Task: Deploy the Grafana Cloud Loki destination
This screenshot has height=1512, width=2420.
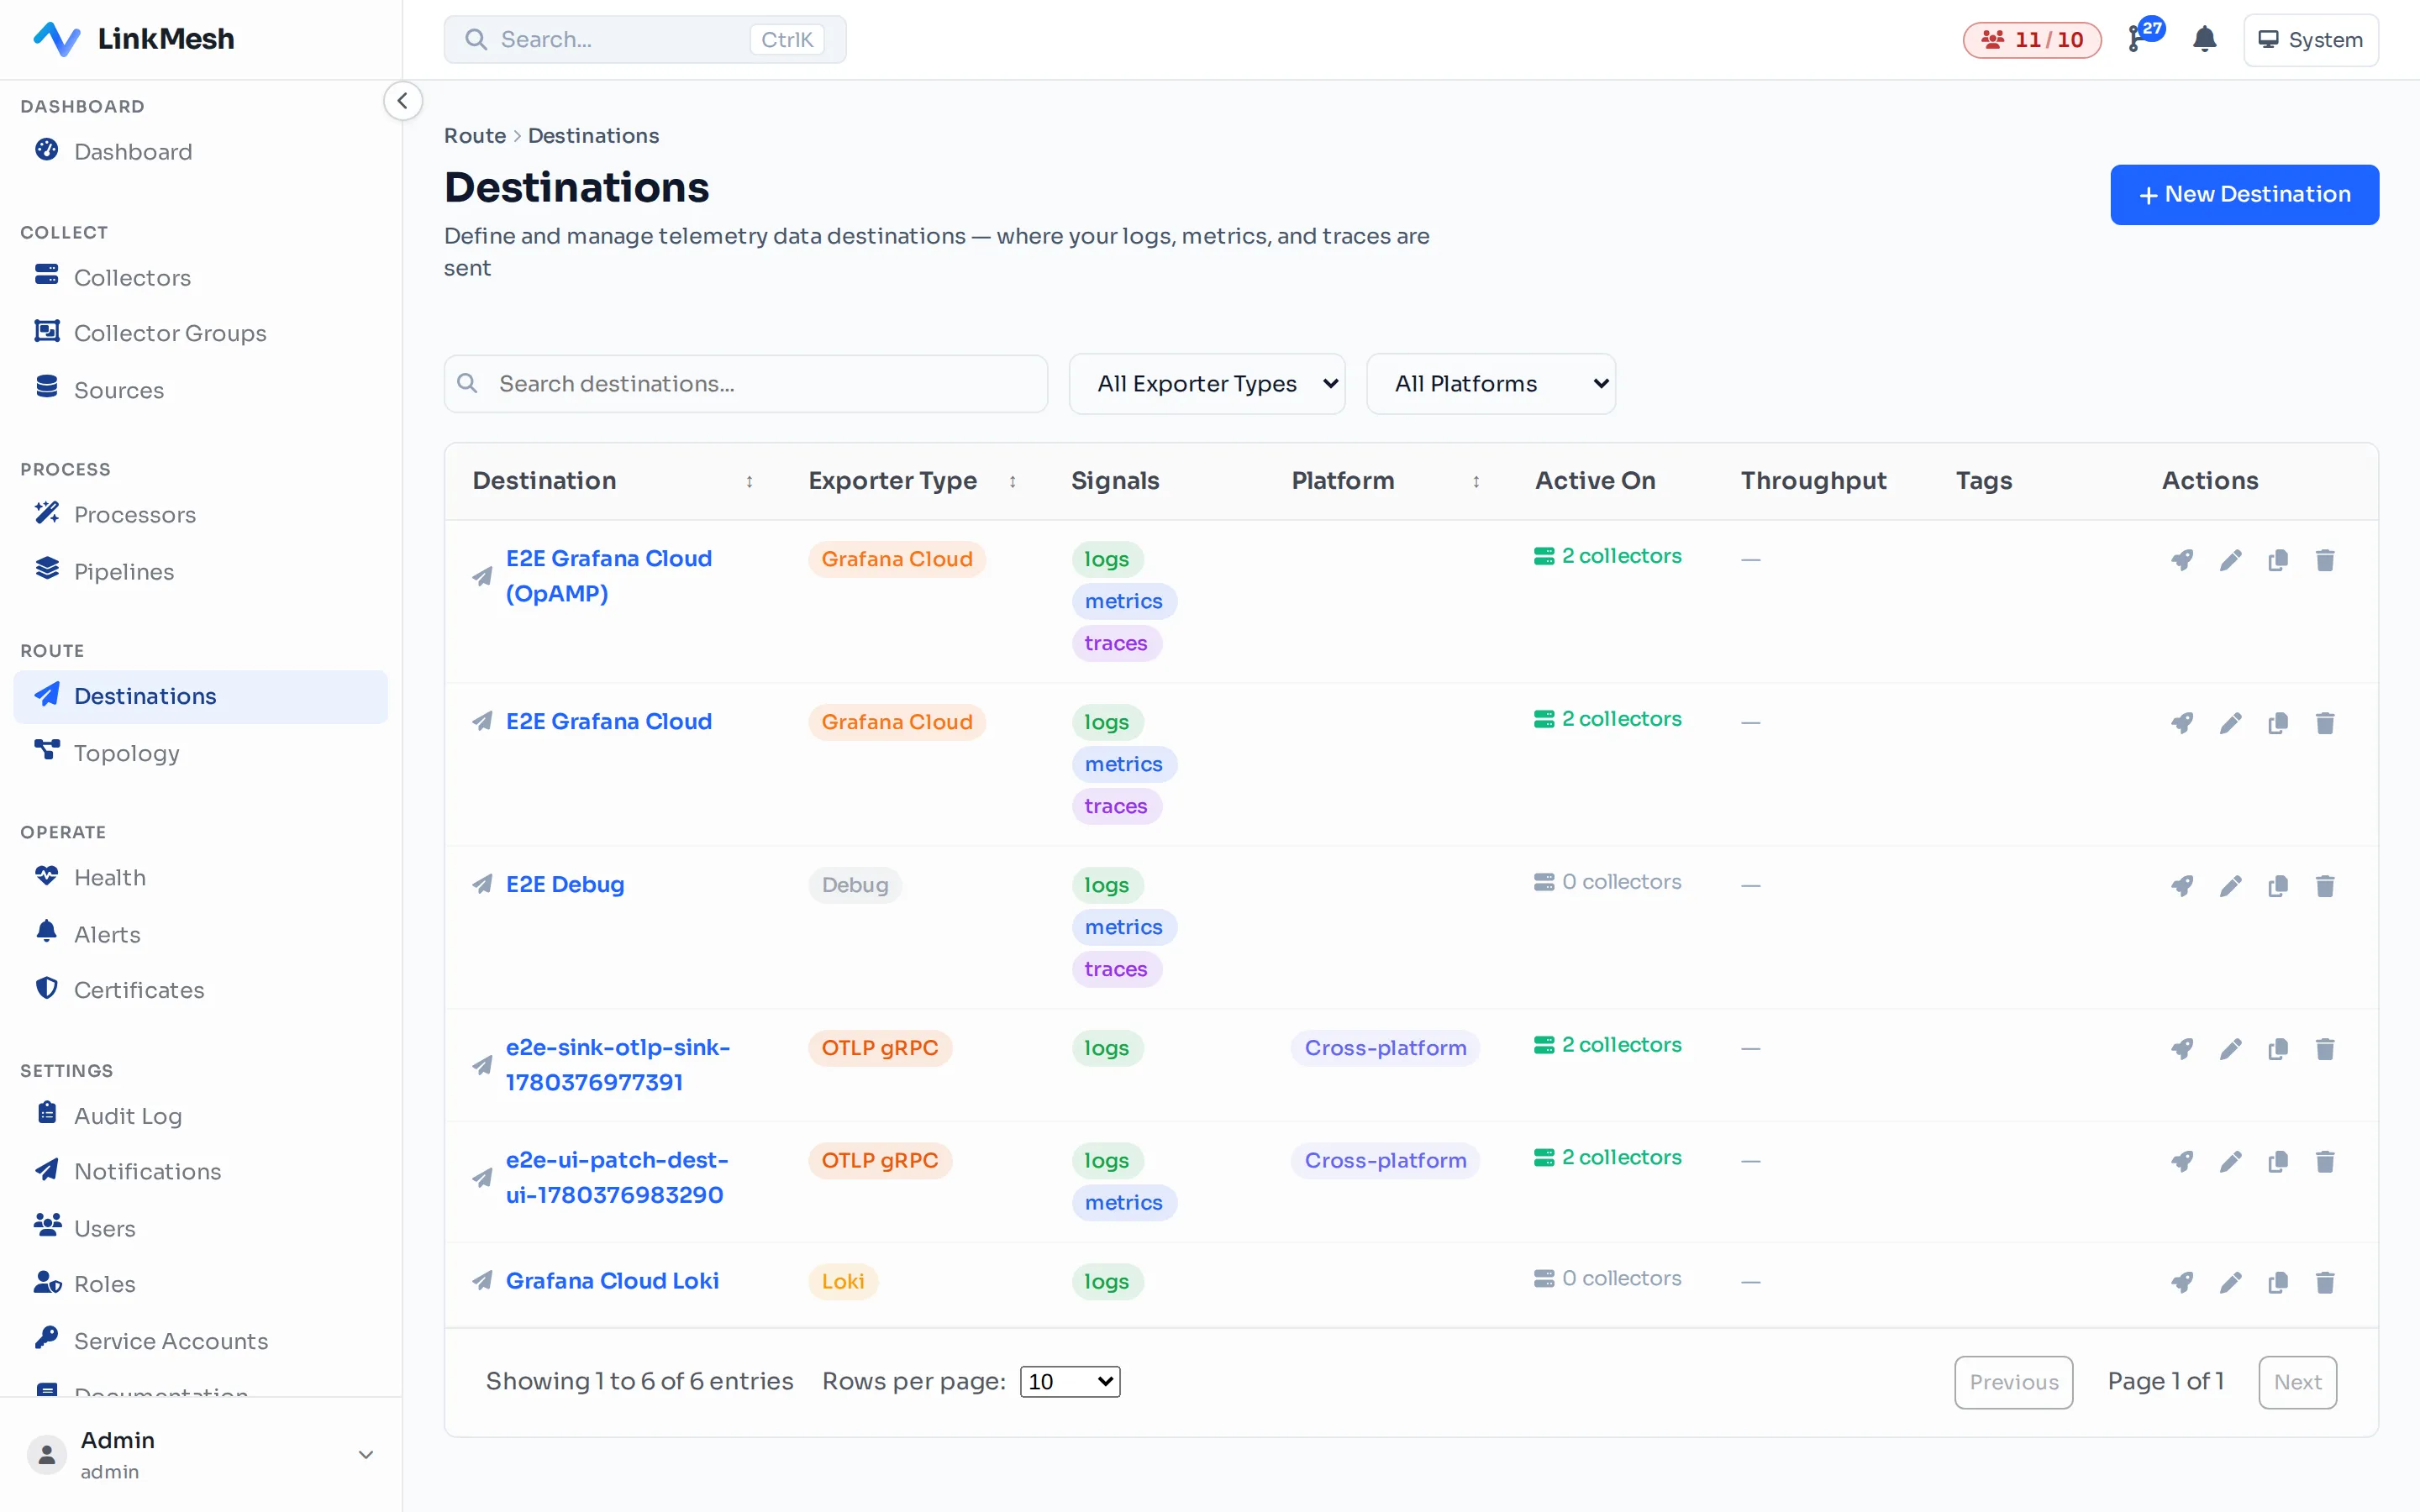Action: pyautogui.click(x=2182, y=1283)
